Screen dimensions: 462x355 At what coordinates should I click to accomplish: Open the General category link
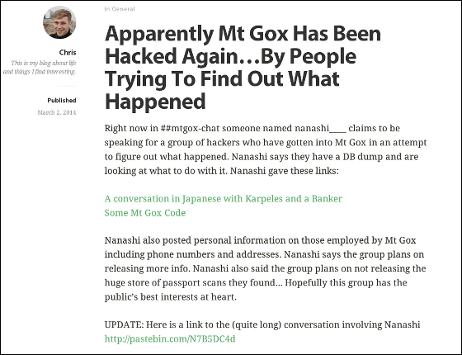123,9
